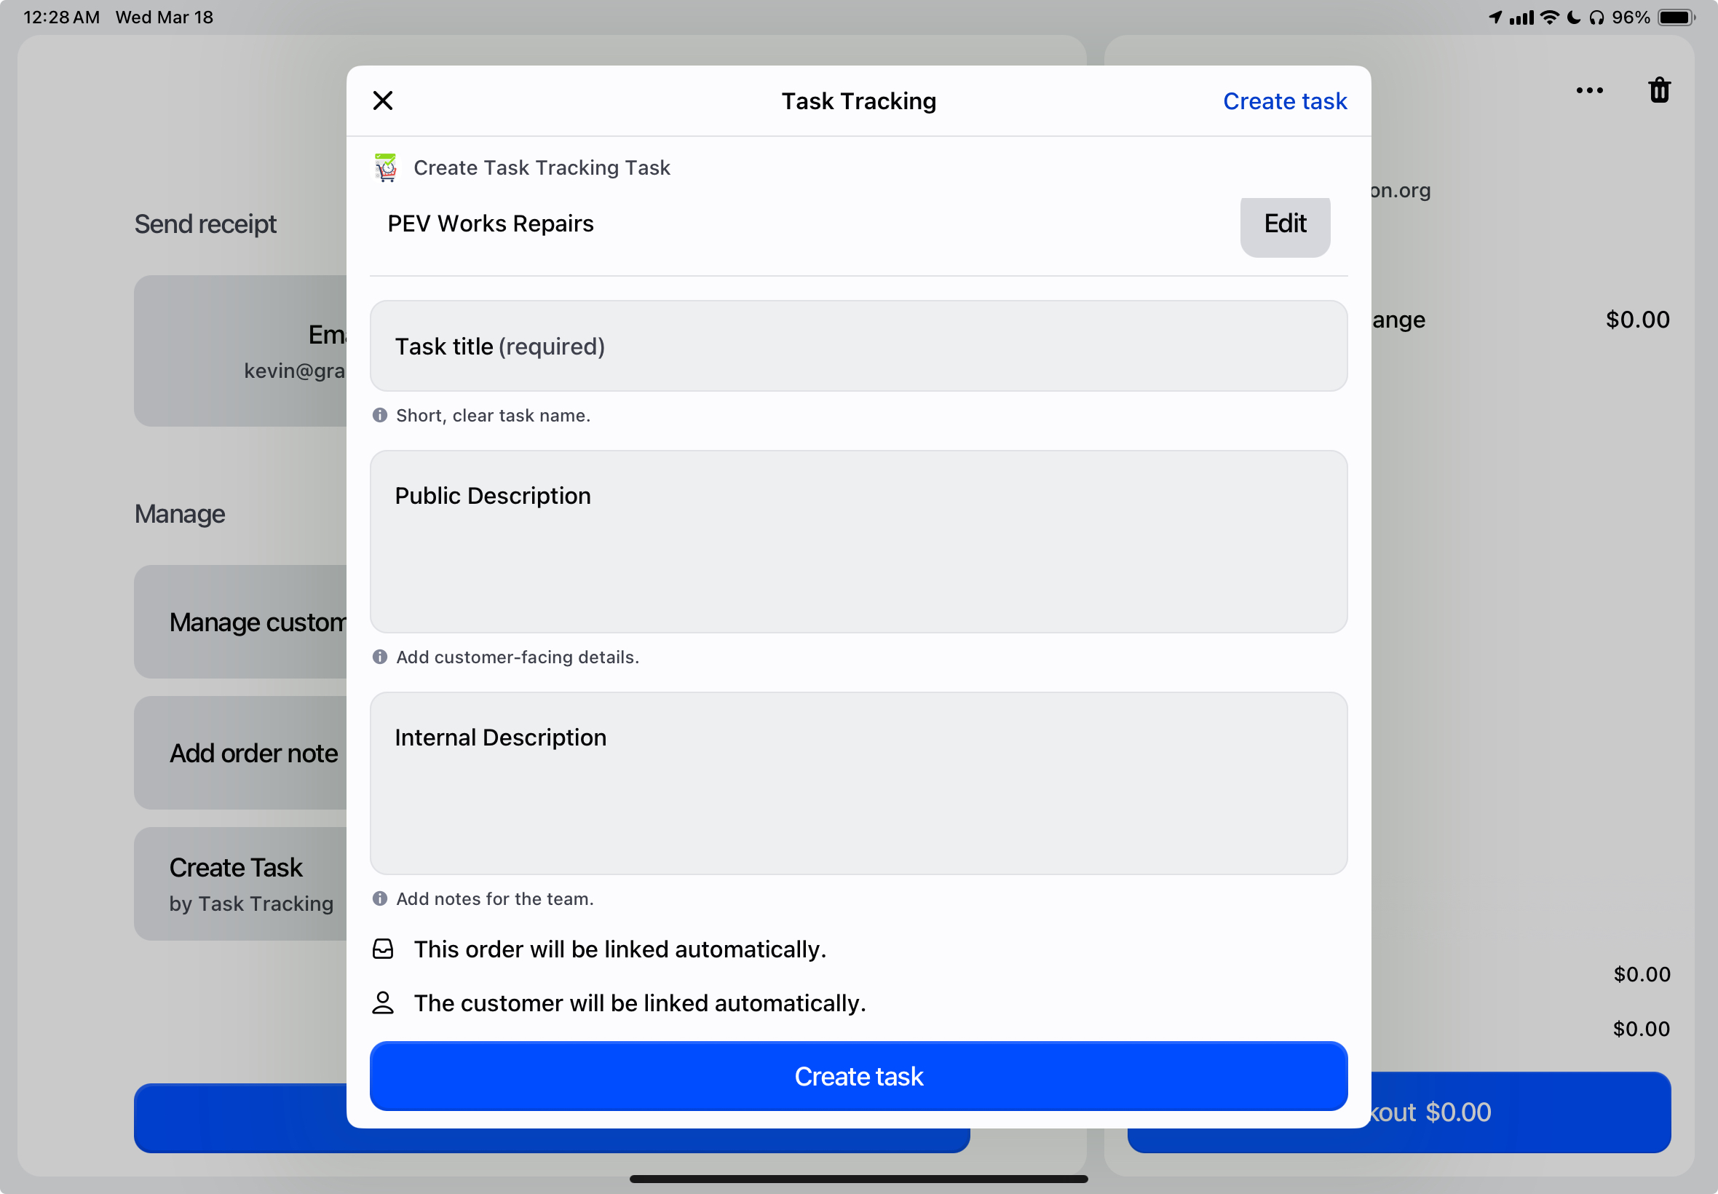The width and height of the screenshot is (1718, 1194).
Task: Click the Task Tracking app icon
Action: tap(386, 167)
